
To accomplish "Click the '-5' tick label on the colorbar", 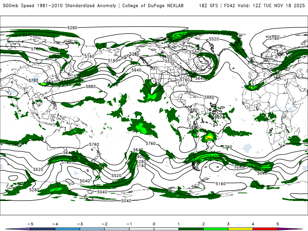I will (x=30, y=224).
